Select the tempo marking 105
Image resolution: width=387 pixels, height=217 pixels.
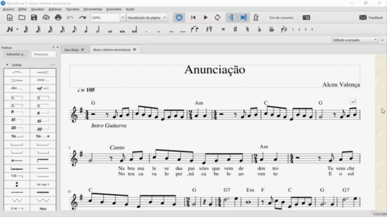[86, 90]
